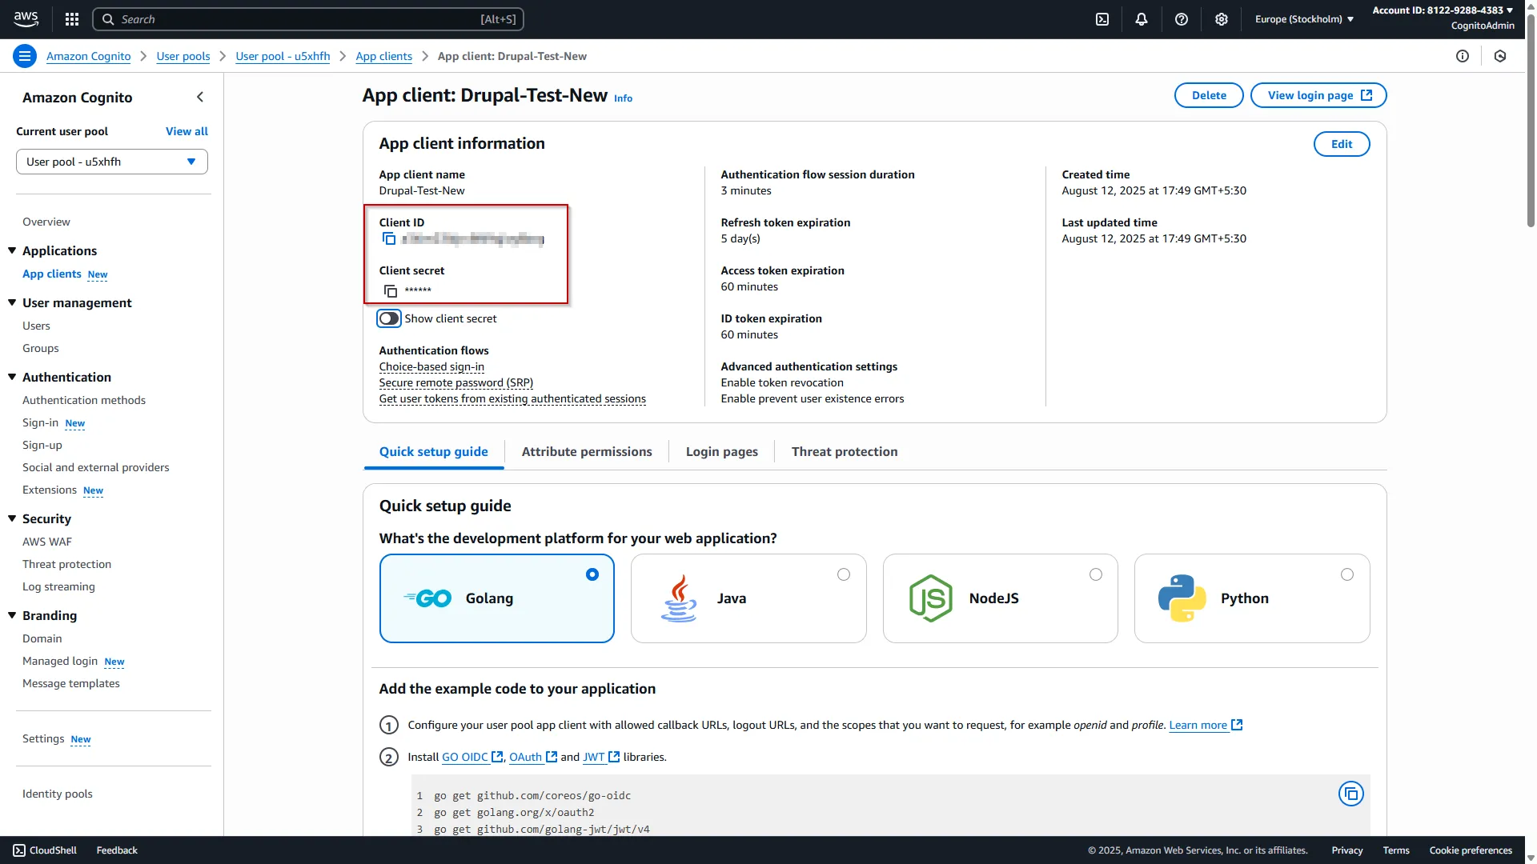Open Cookie preferences in footer
Image resolution: width=1537 pixels, height=864 pixels.
click(x=1471, y=850)
